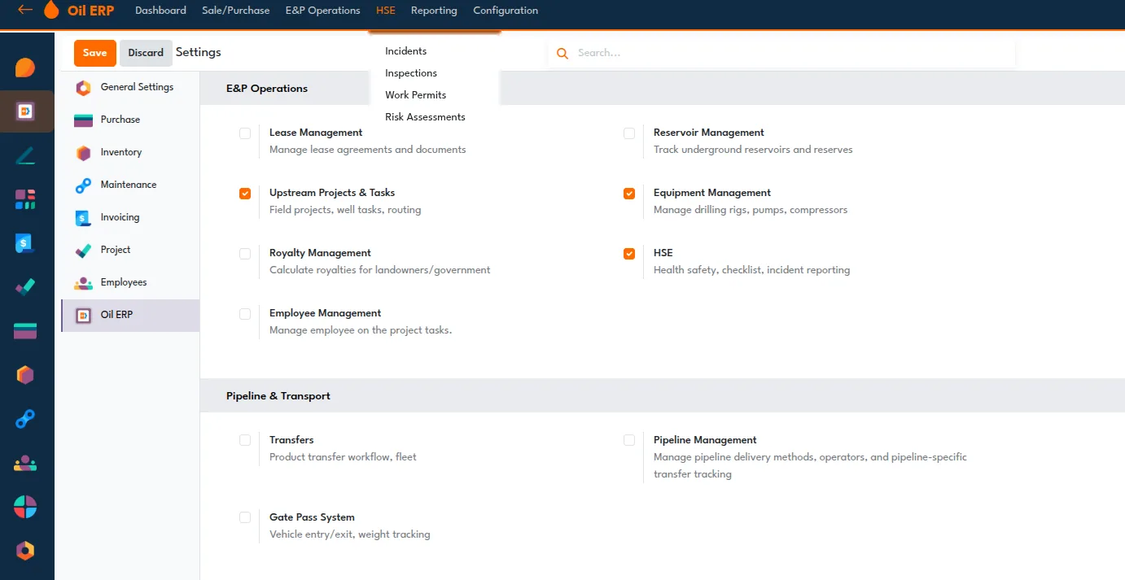Open Dashboard from the top menu

point(160,11)
